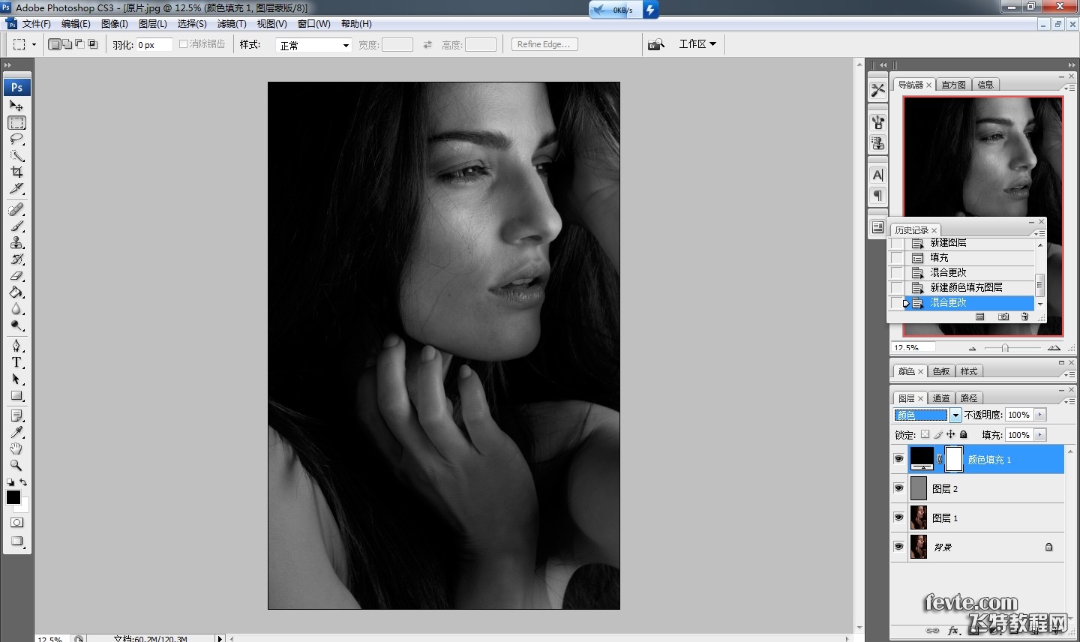Switch to 直方图 histogram tab
This screenshot has width=1080, height=642.
point(954,85)
